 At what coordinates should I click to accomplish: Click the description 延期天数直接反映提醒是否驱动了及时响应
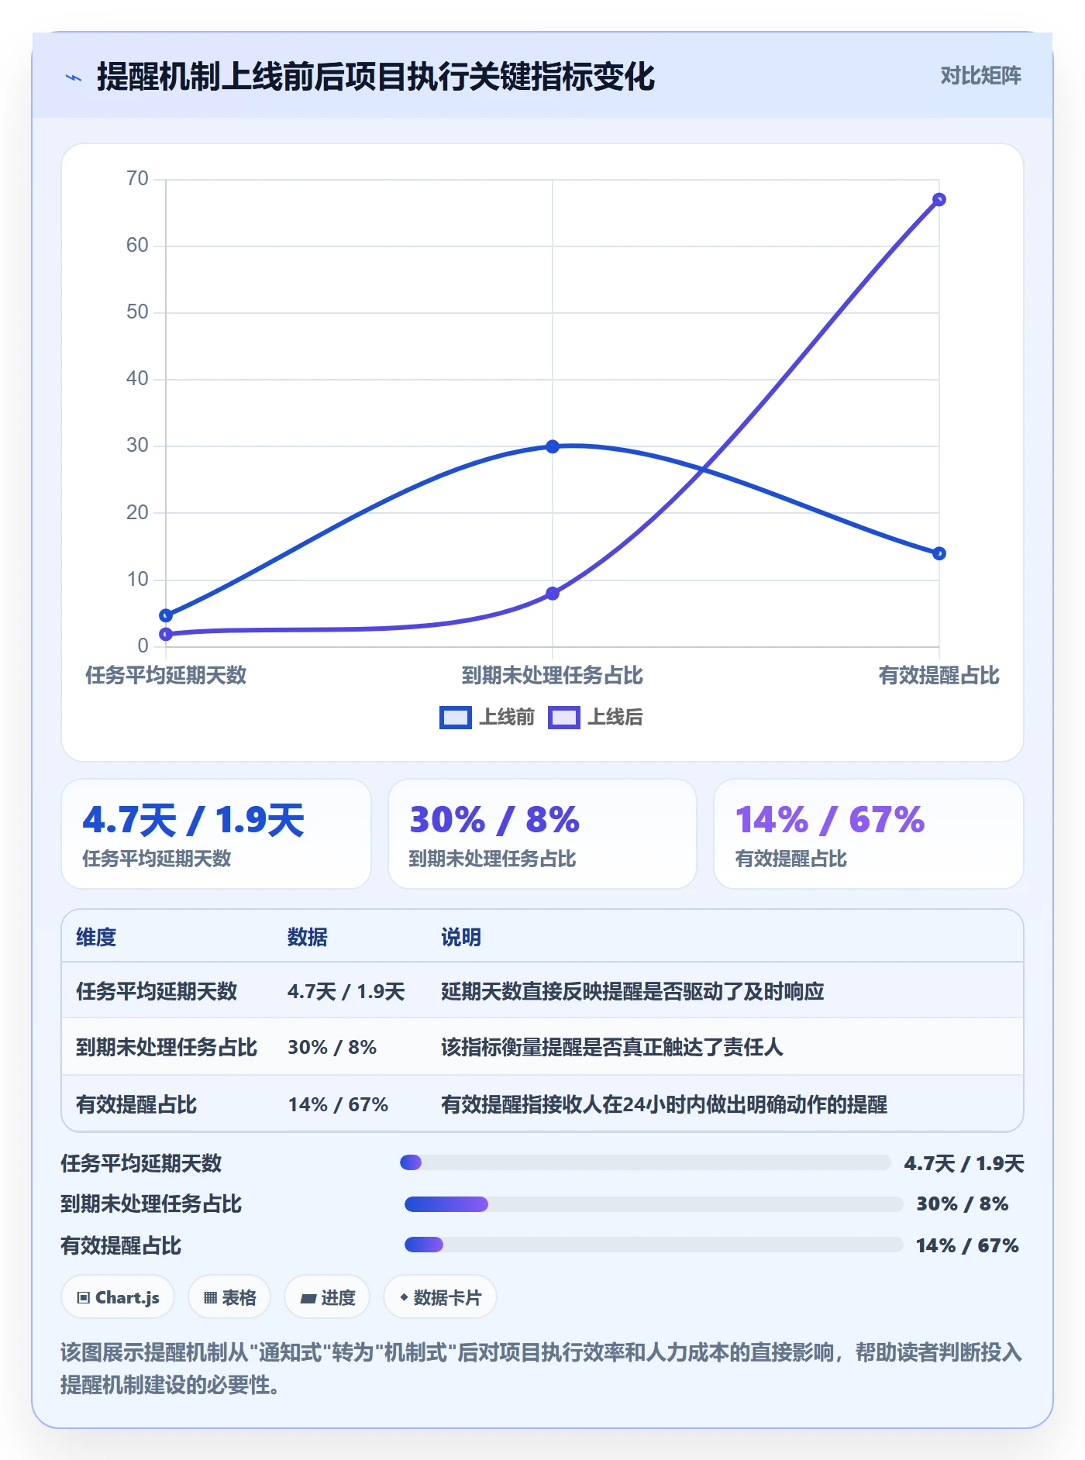click(632, 992)
